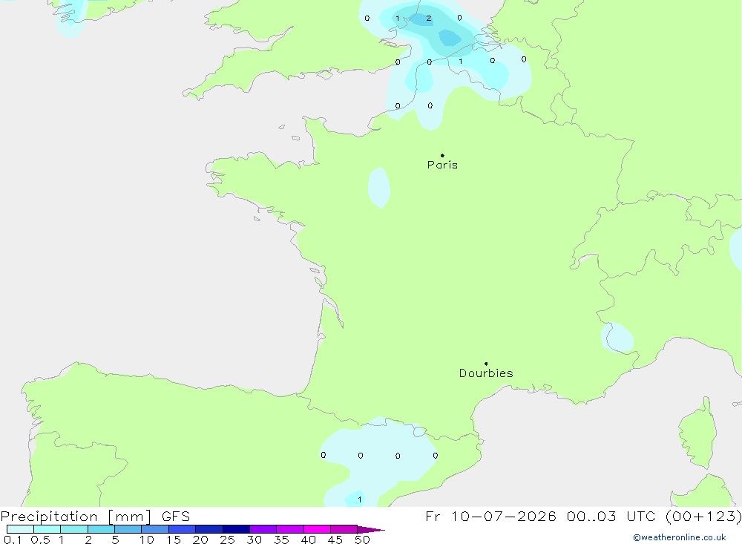Screen dimensions: 742x544
Task: Click the Dourbies location label
Action: coord(486,373)
